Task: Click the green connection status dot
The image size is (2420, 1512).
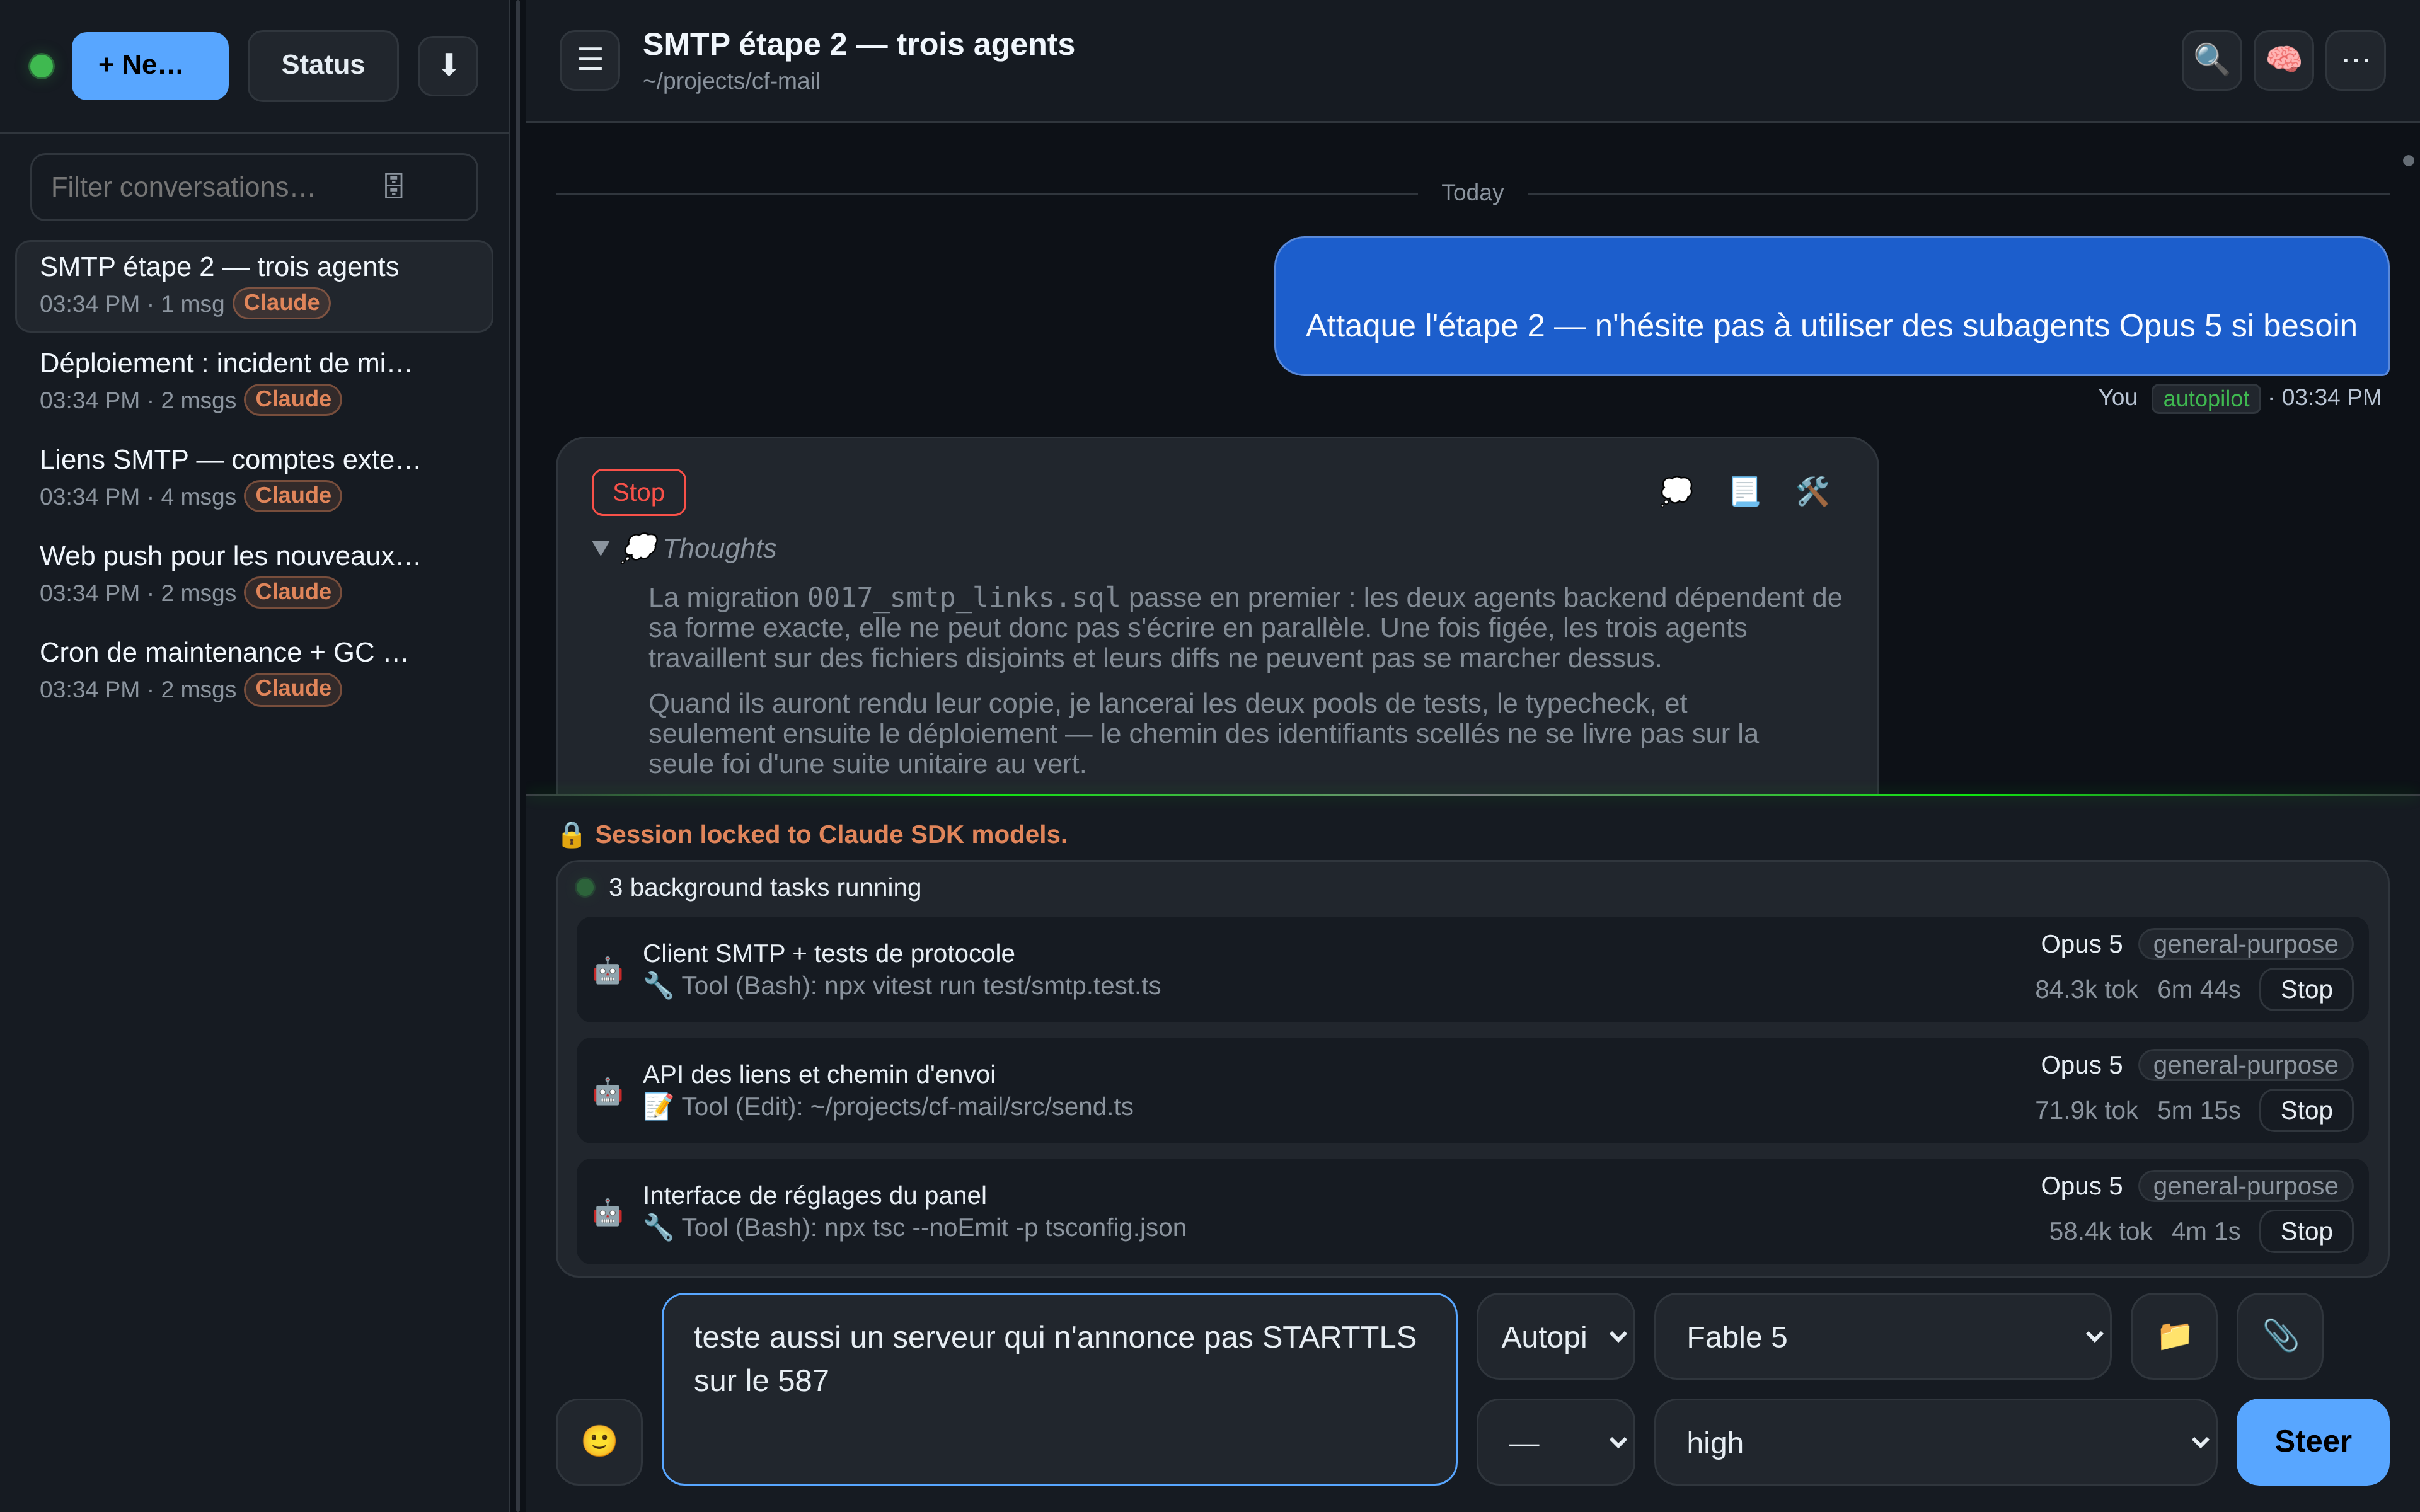Action: click(x=42, y=66)
